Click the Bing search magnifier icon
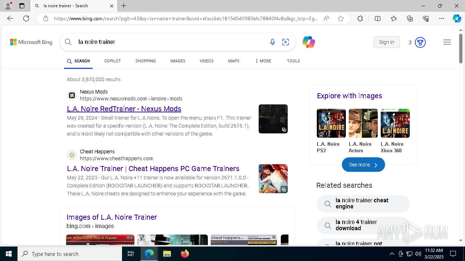Image resolution: width=465 pixels, height=261 pixels. pyautogui.click(x=68, y=42)
